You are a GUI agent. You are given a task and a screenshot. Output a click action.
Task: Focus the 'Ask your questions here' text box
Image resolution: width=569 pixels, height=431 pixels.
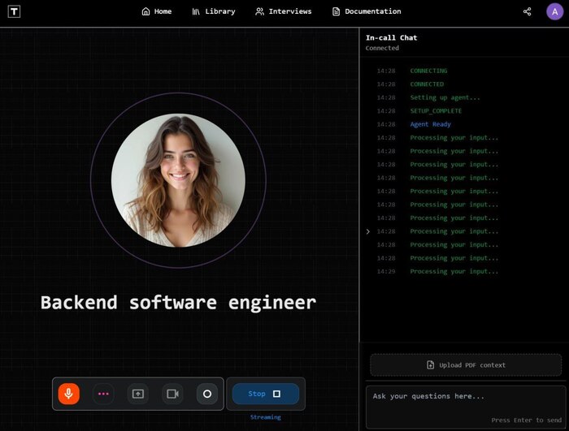pos(465,403)
